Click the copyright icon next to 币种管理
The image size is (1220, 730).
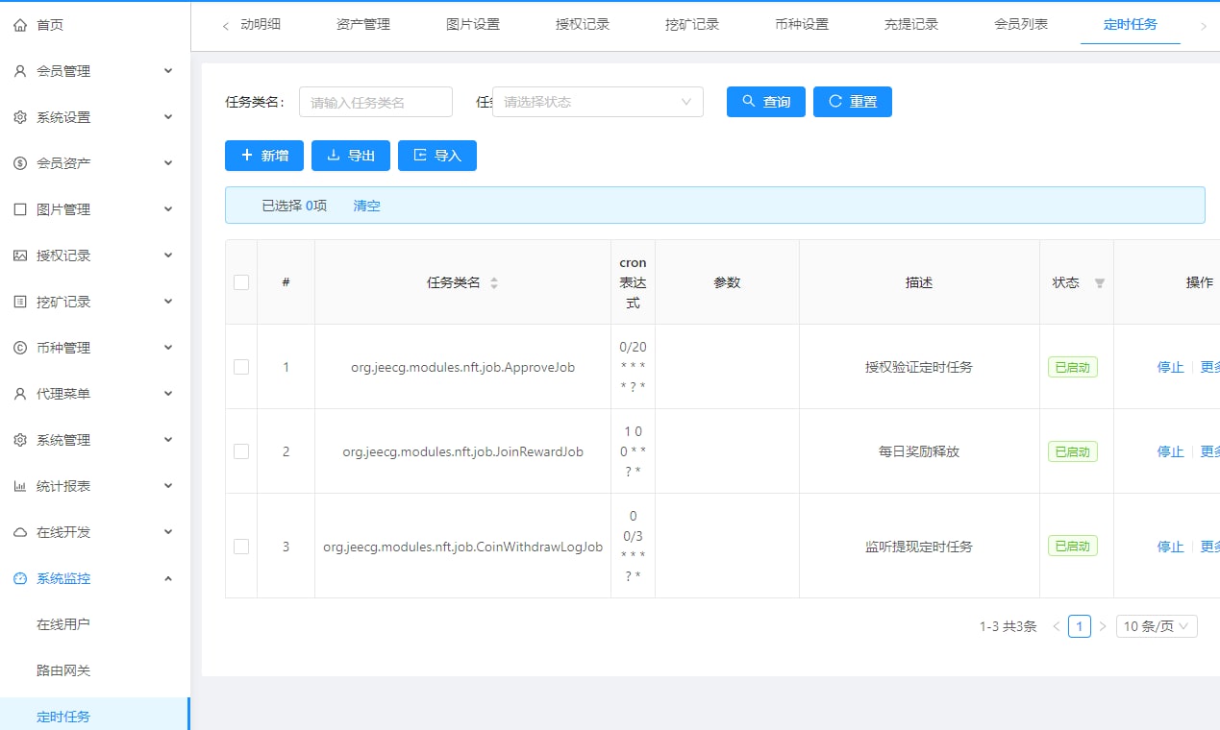[x=20, y=348]
